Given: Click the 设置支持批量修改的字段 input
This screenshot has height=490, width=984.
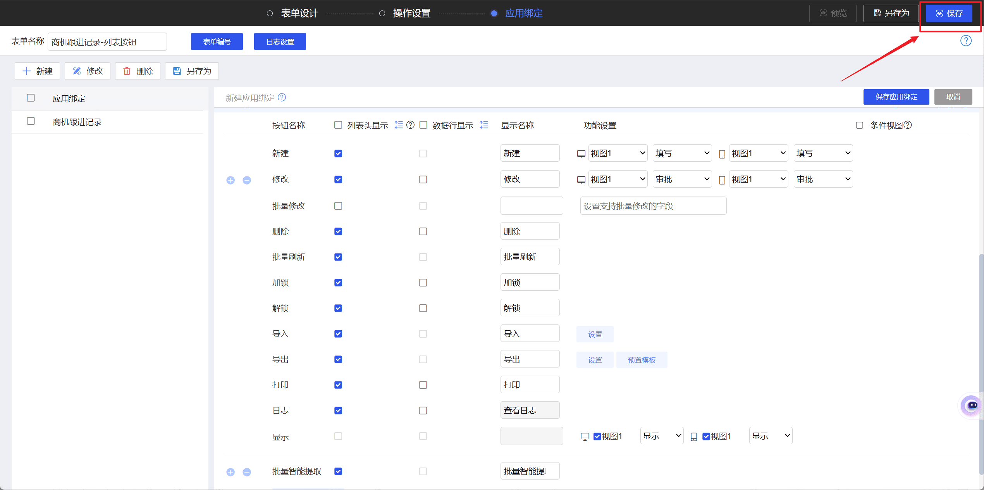Looking at the screenshot, I should (x=653, y=206).
